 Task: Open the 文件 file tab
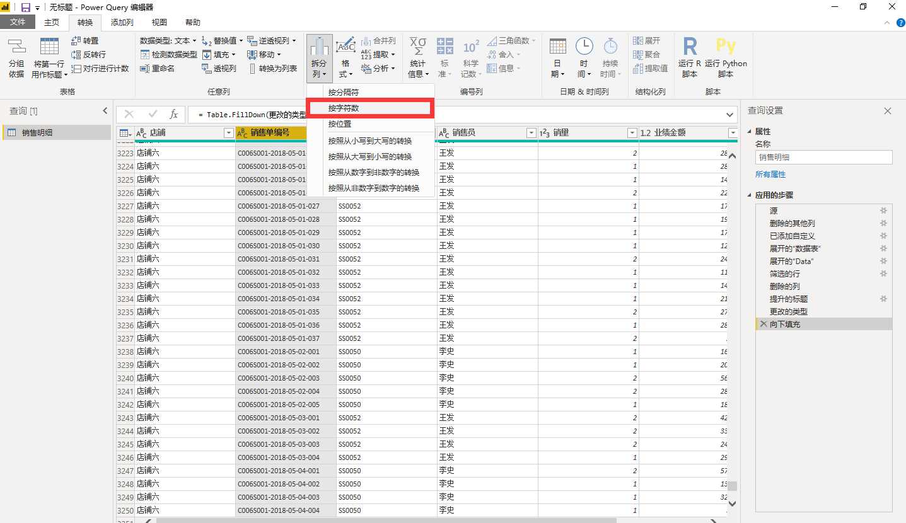18,23
